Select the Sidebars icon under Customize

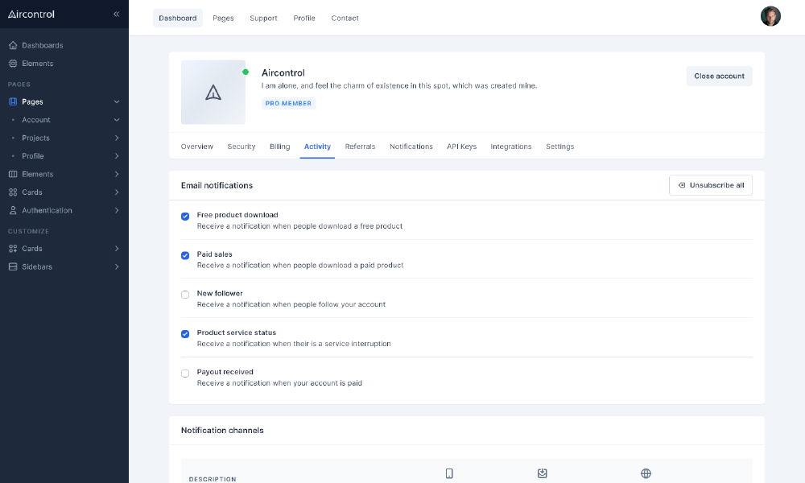tap(12, 266)
